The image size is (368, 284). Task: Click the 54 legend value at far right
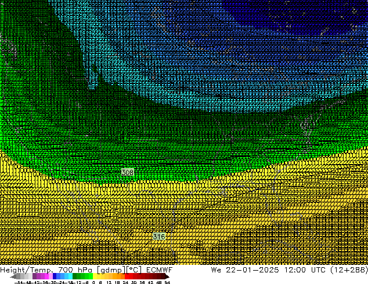167,282
